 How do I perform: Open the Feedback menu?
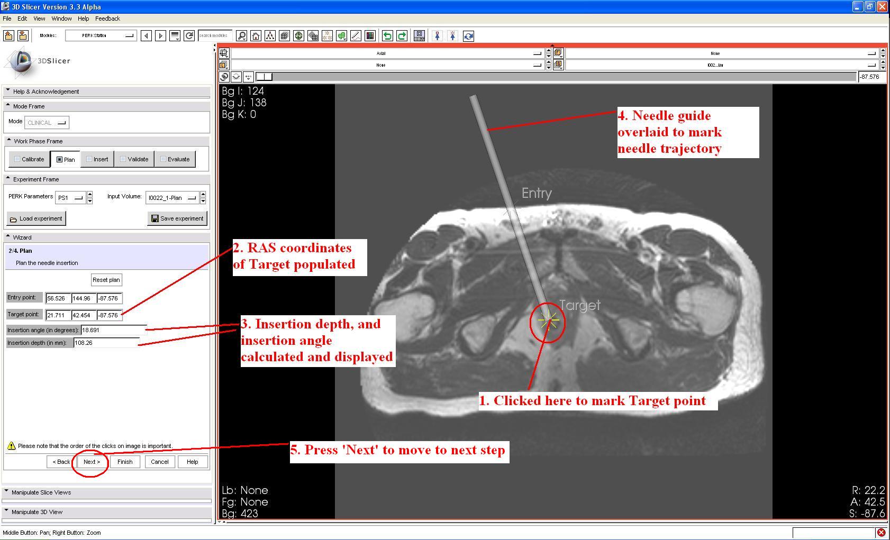point(107,19)
